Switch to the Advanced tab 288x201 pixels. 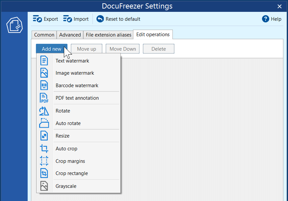click(x=70, y=35)
